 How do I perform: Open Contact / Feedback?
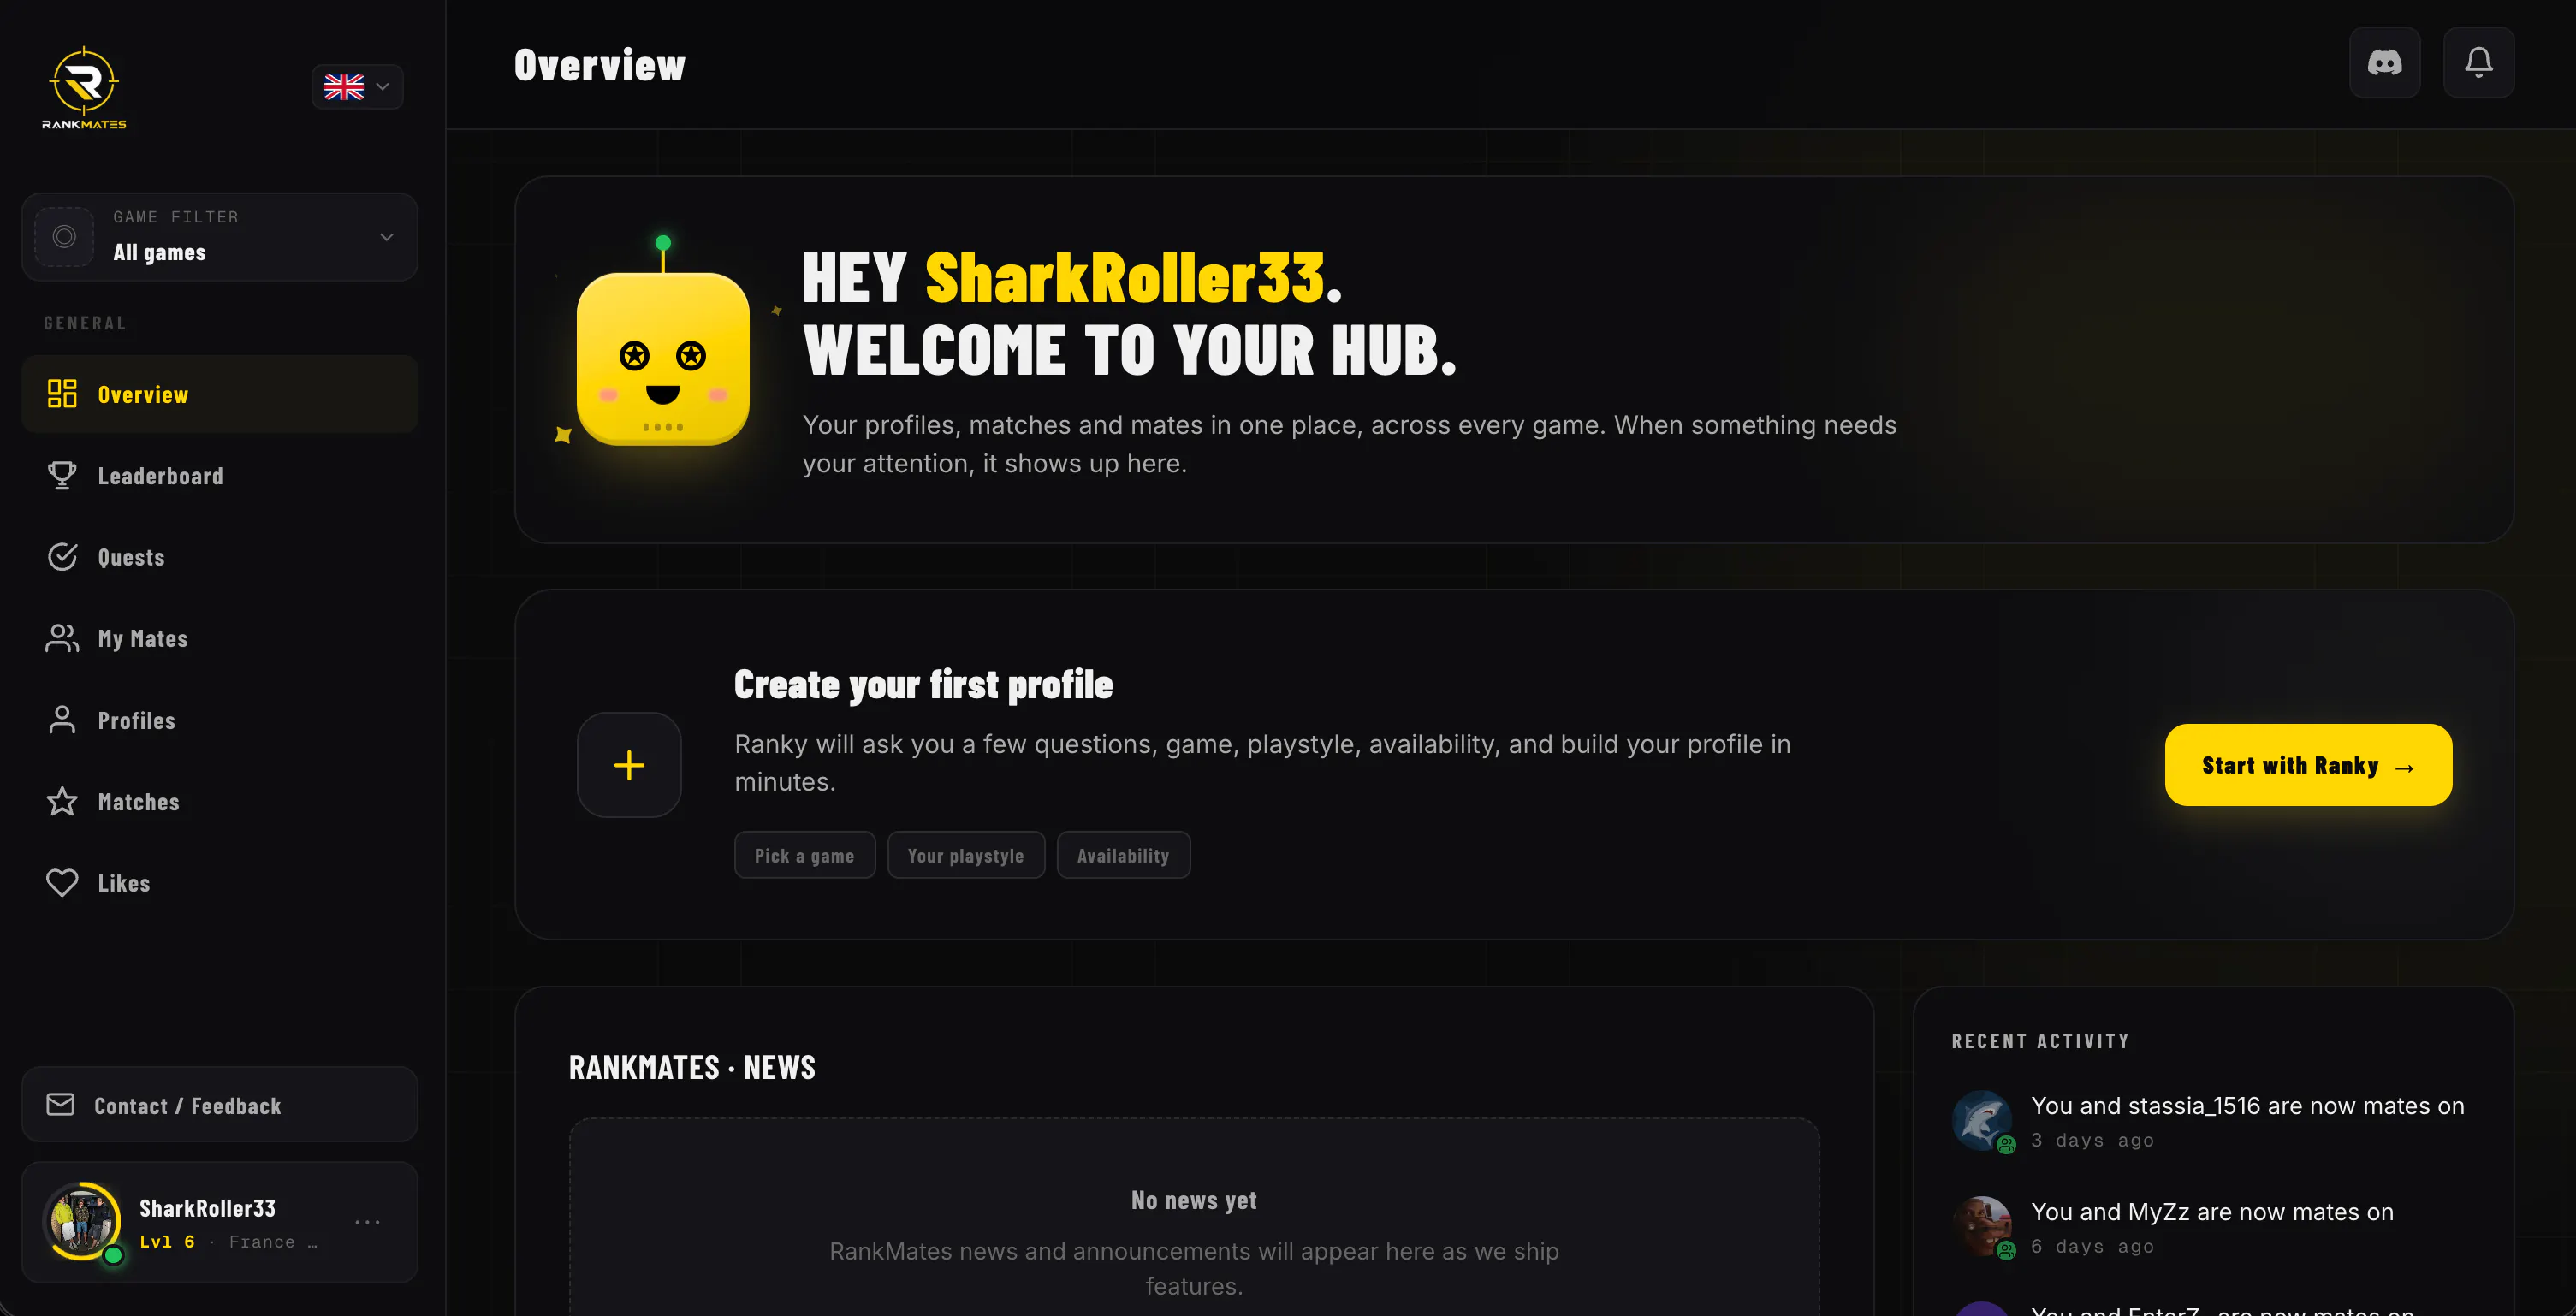(219, 1105)
